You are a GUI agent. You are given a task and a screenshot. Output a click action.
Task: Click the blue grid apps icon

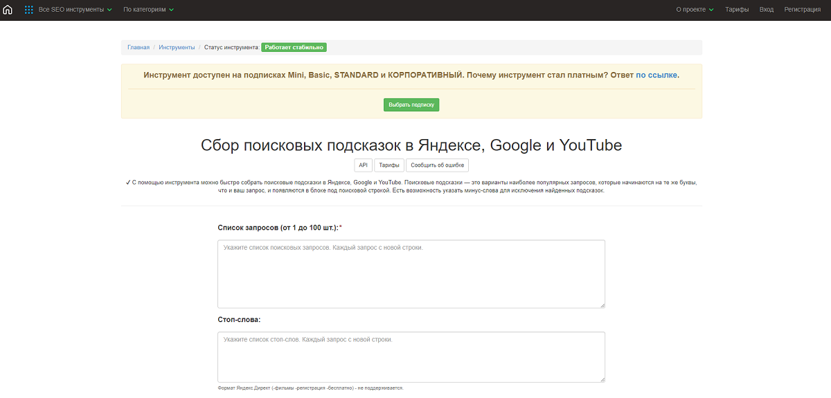click(28, 10)
